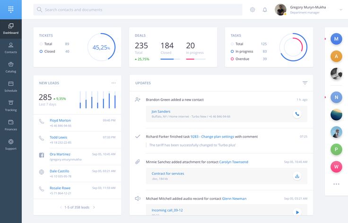The height and width of the screenshot is (223, 348).
Task: Select the Overdue tasks indicator
Action: click(232, 59)
